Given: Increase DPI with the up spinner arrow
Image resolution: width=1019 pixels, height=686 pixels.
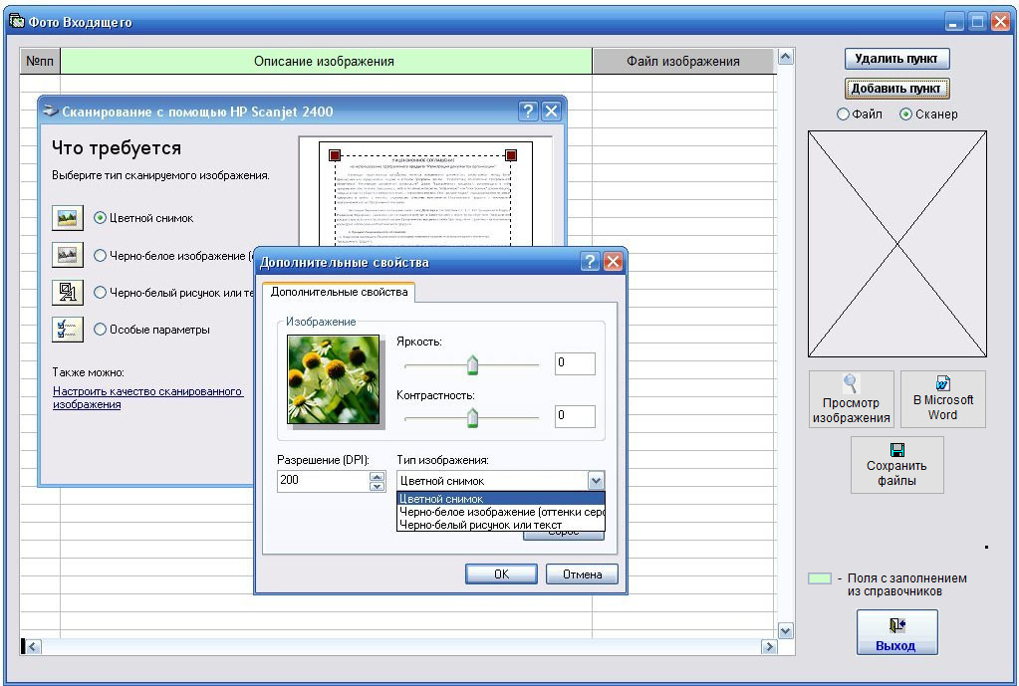Looking at the screenshot, I should point(377,476).
